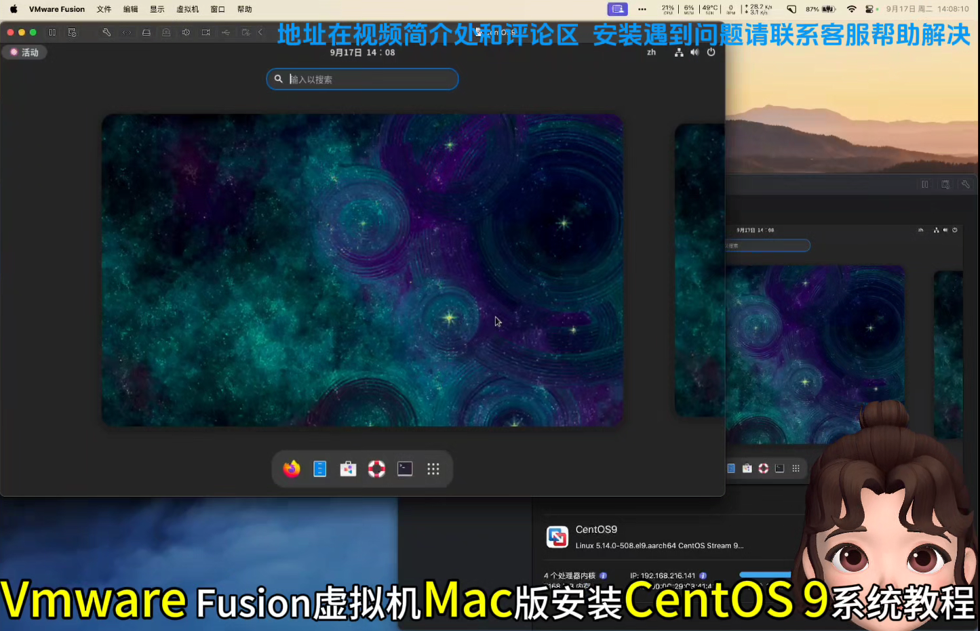Image resolution: width=980 pixels, height=631 pixels.
Task: Open the 虚拟机 menu
Action: coord(187,9)
